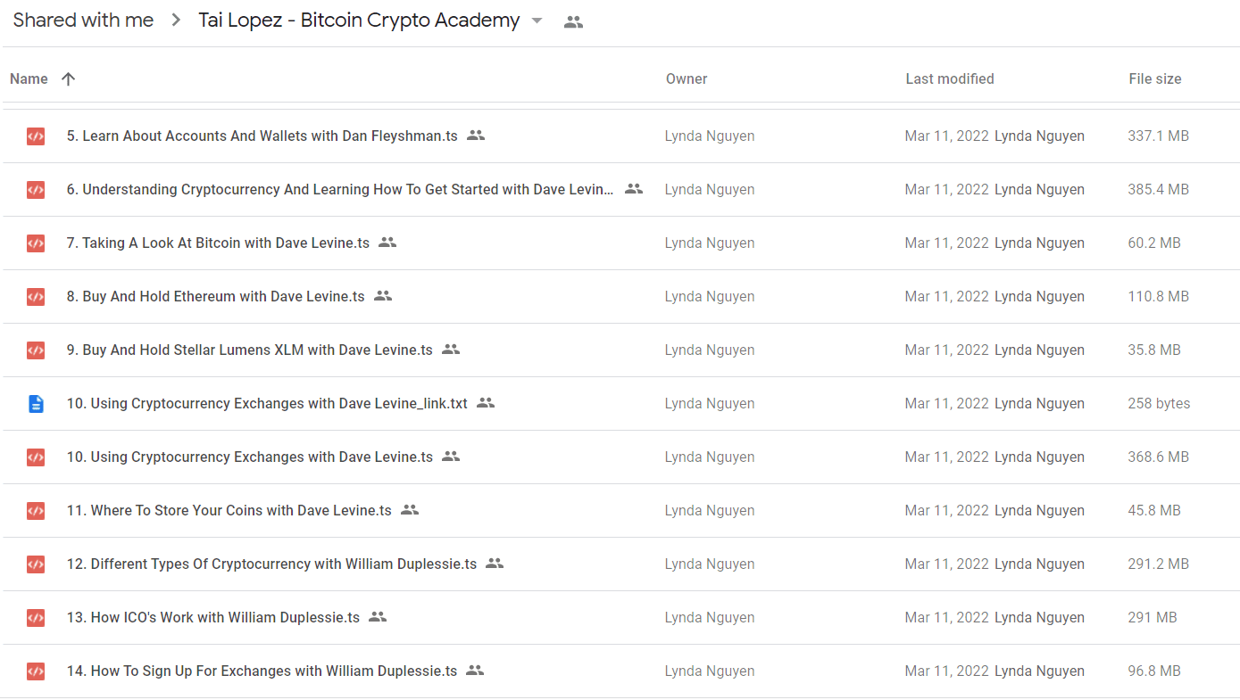Select the 6. Understanding Cryptocurrency file row
This screenshot has width=1240, height=700.
pyautogui.click(x=620, y=190)
